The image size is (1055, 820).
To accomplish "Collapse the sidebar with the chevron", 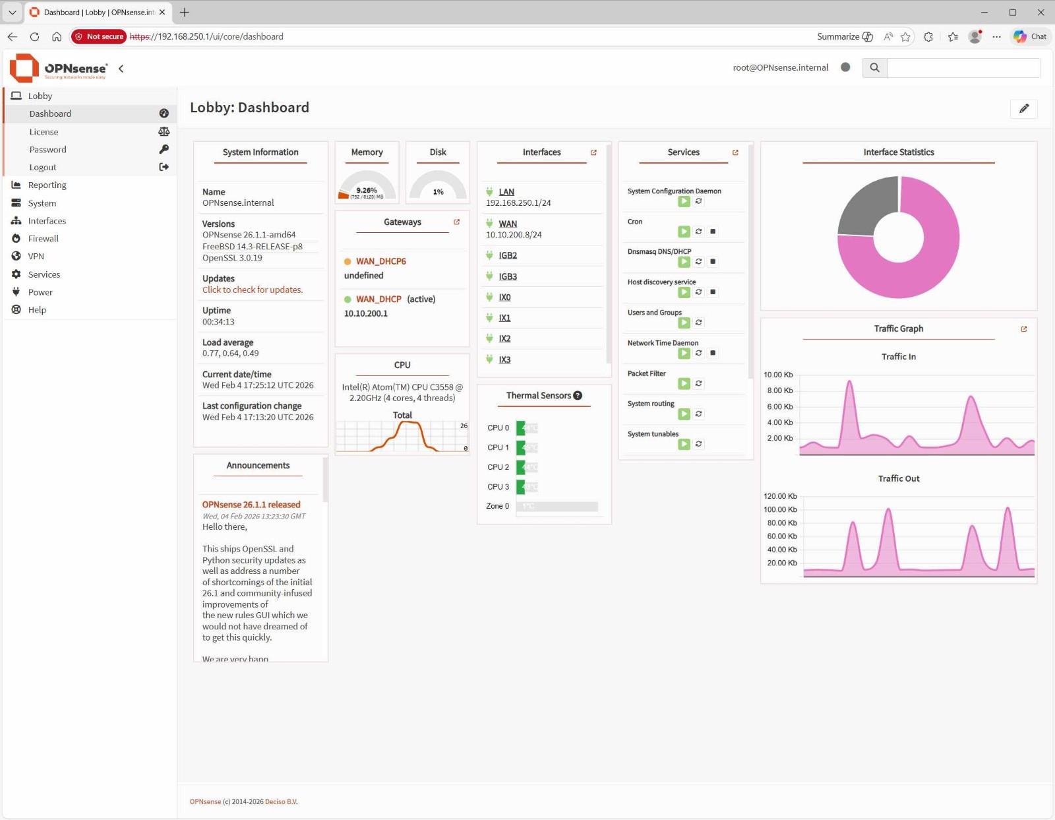I will (121, 69).
